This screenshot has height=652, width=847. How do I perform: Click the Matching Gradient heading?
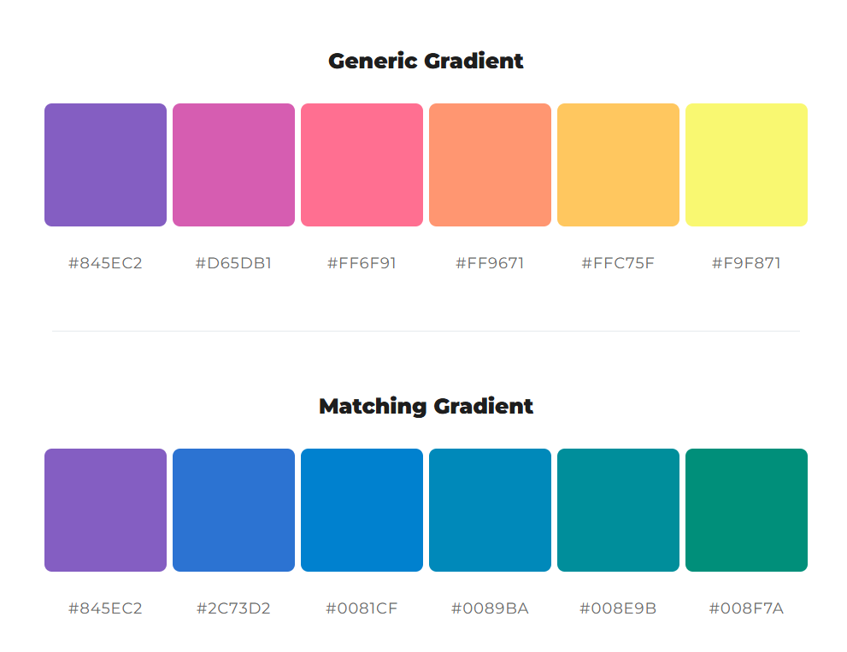coord(426,406)
